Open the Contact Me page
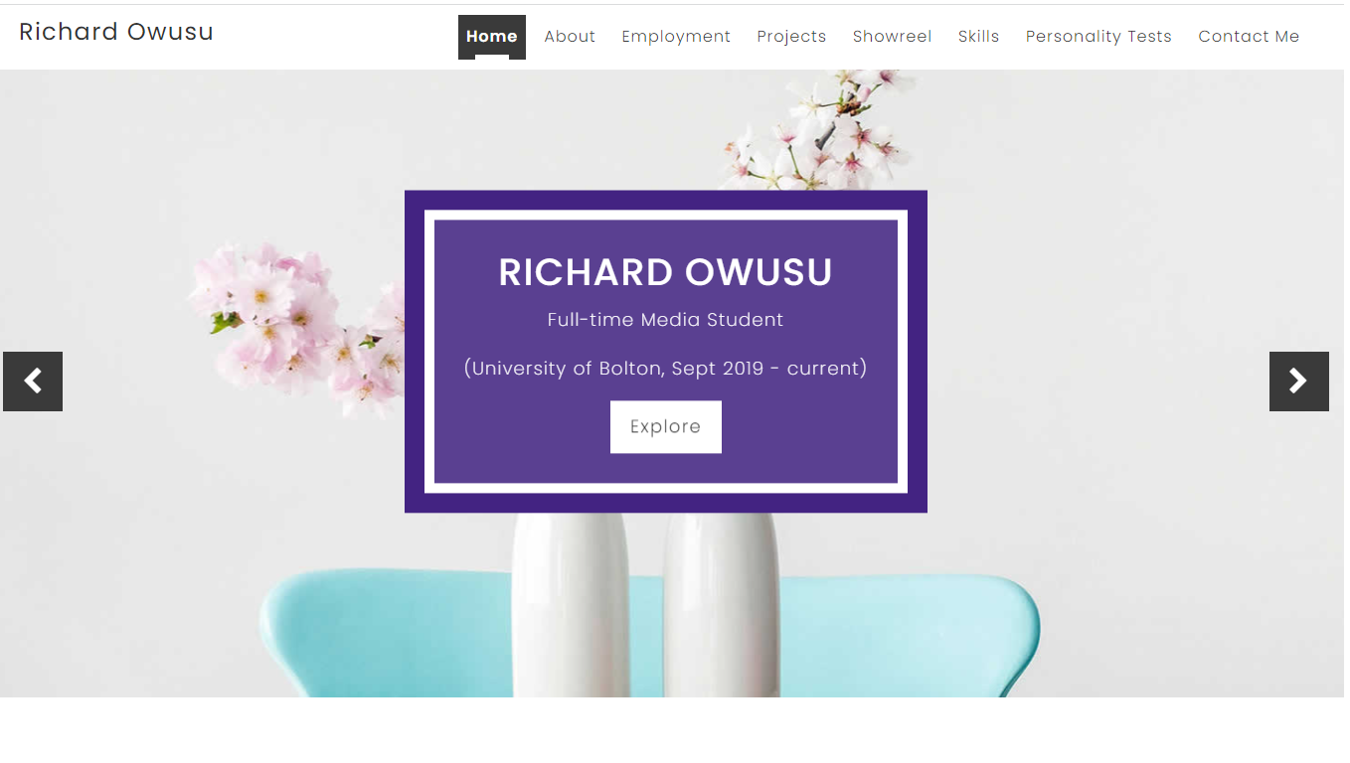Viewport: 1350px width, 763px height. (1249, 37)
